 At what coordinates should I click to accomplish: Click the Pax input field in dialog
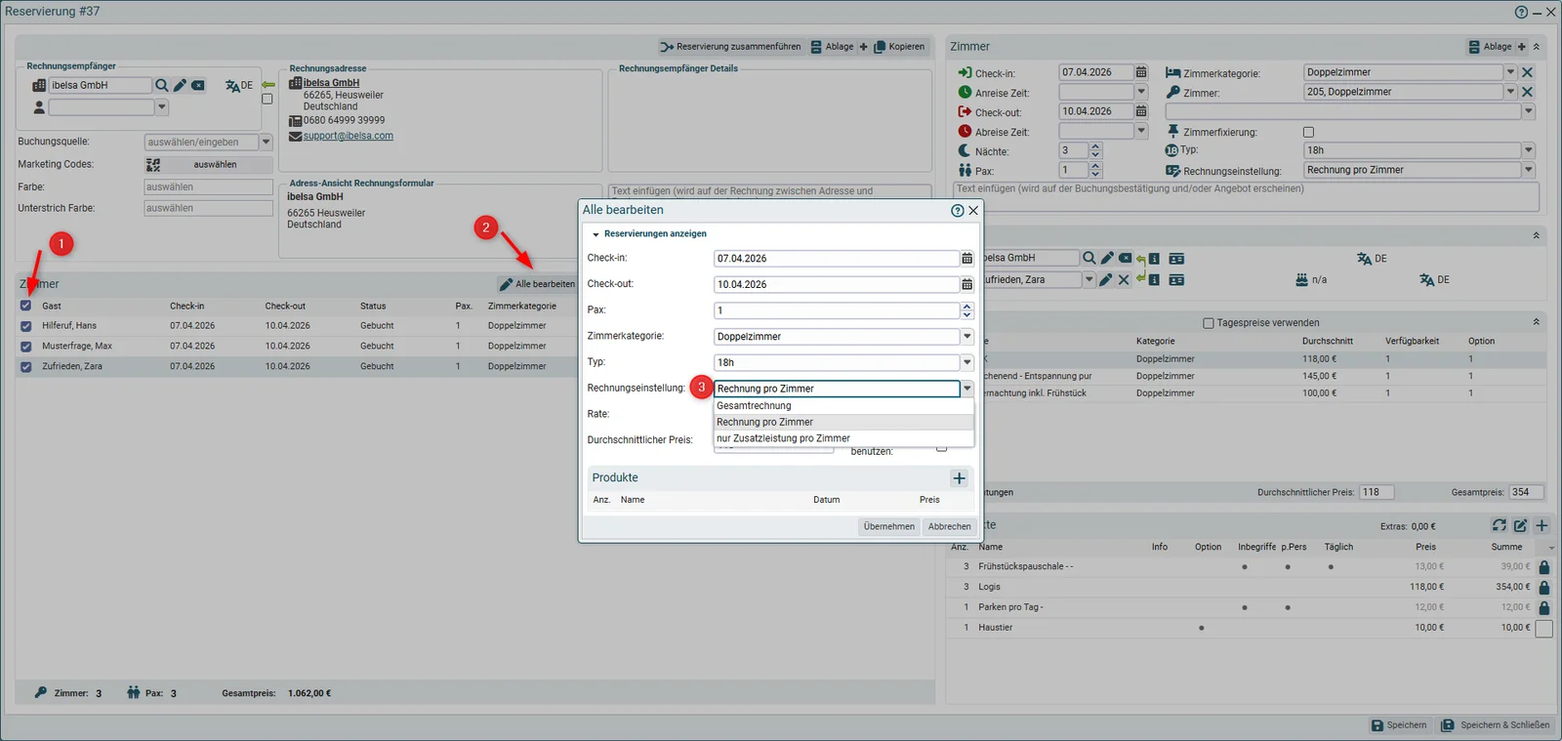(x=837, y=310)
